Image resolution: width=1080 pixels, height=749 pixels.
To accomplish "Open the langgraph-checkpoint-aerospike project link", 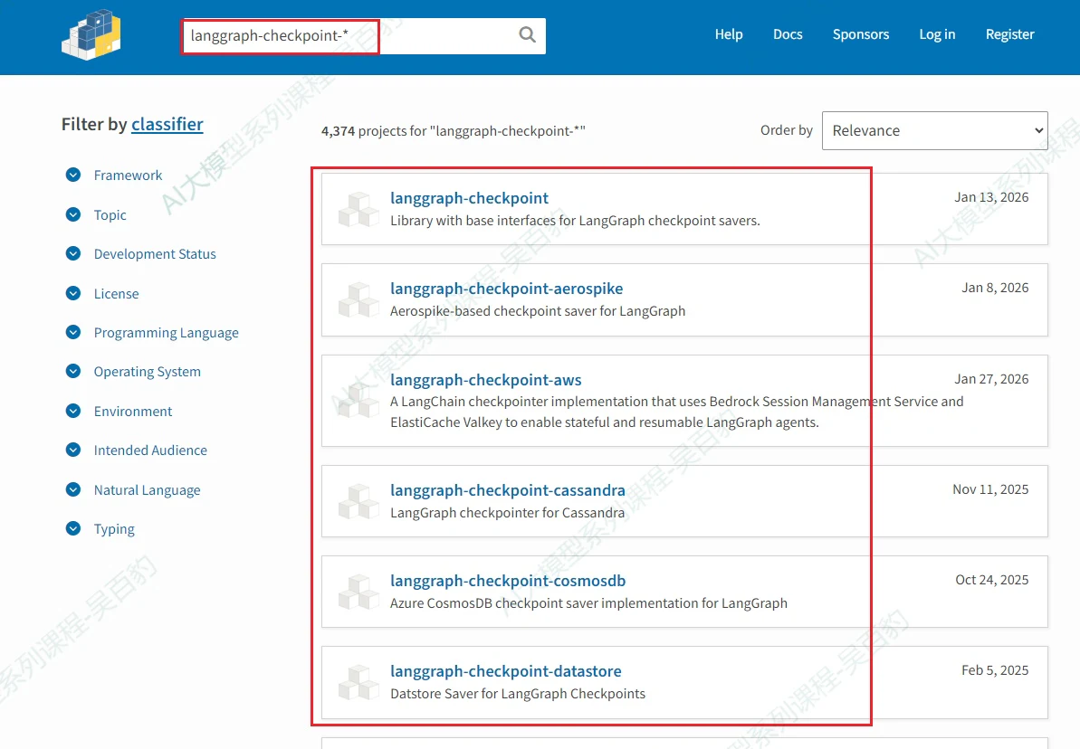I will [x=506, y=289].
